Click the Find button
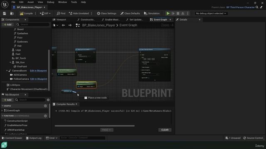The image size is (266, 149). 61,13
